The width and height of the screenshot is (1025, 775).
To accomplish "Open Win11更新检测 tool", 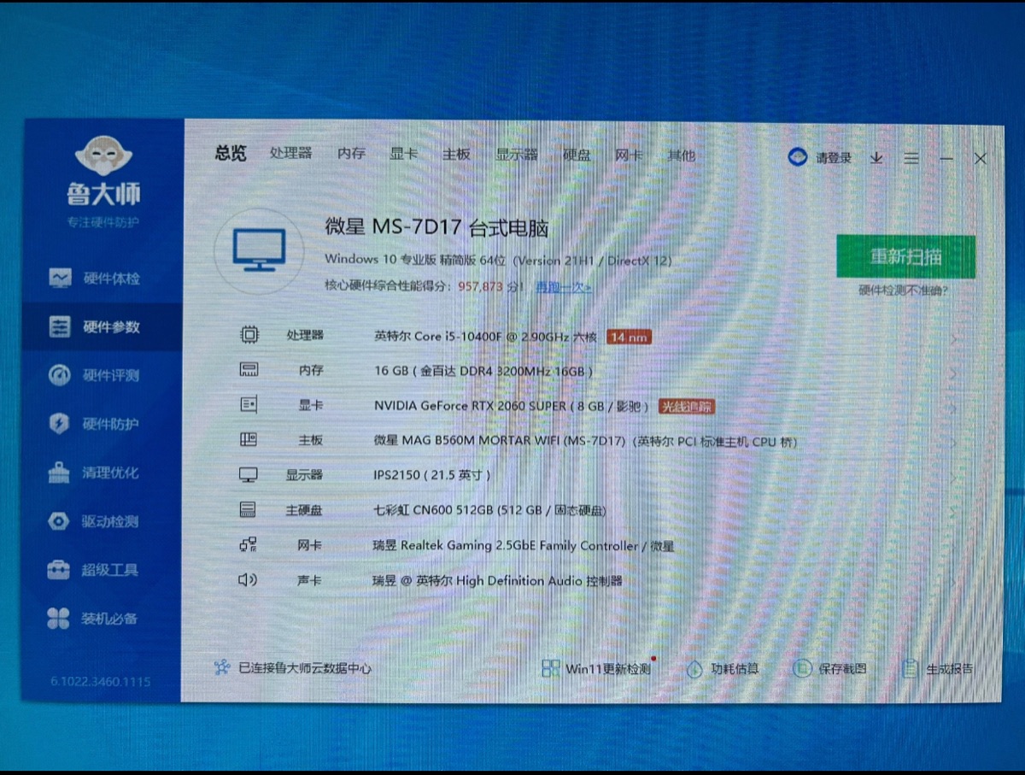I will click(x=598, y=668).
